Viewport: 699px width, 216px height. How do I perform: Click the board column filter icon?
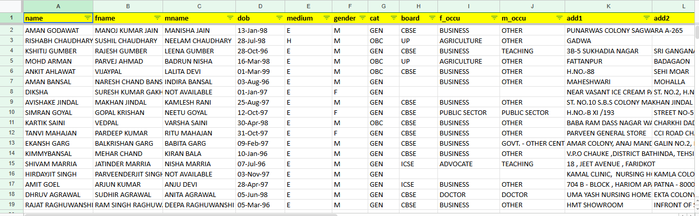pos(432,18)
